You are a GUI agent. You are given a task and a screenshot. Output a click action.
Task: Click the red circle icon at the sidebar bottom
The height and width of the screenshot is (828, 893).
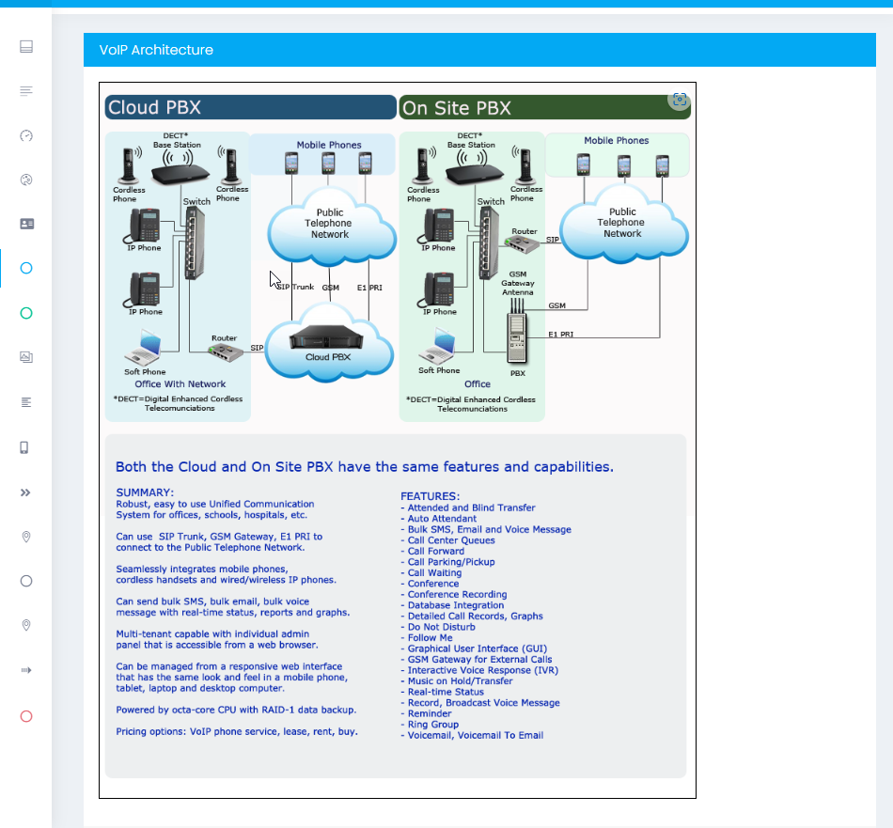coord(25,714)
